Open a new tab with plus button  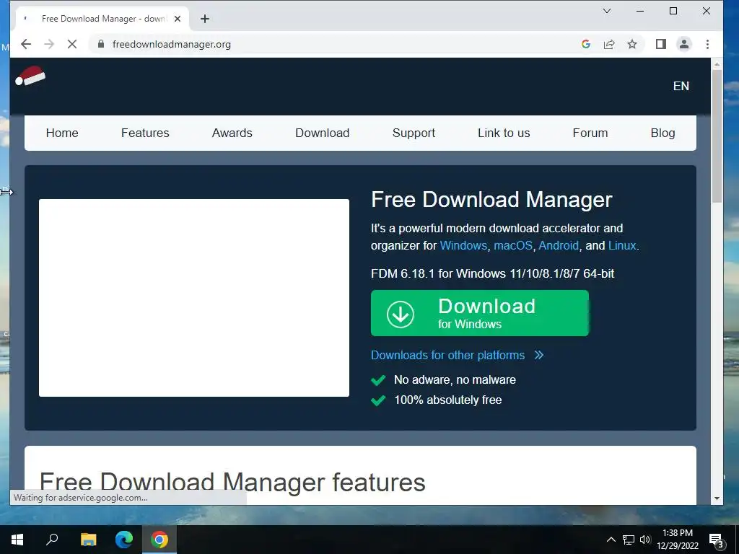click(204, 19)
